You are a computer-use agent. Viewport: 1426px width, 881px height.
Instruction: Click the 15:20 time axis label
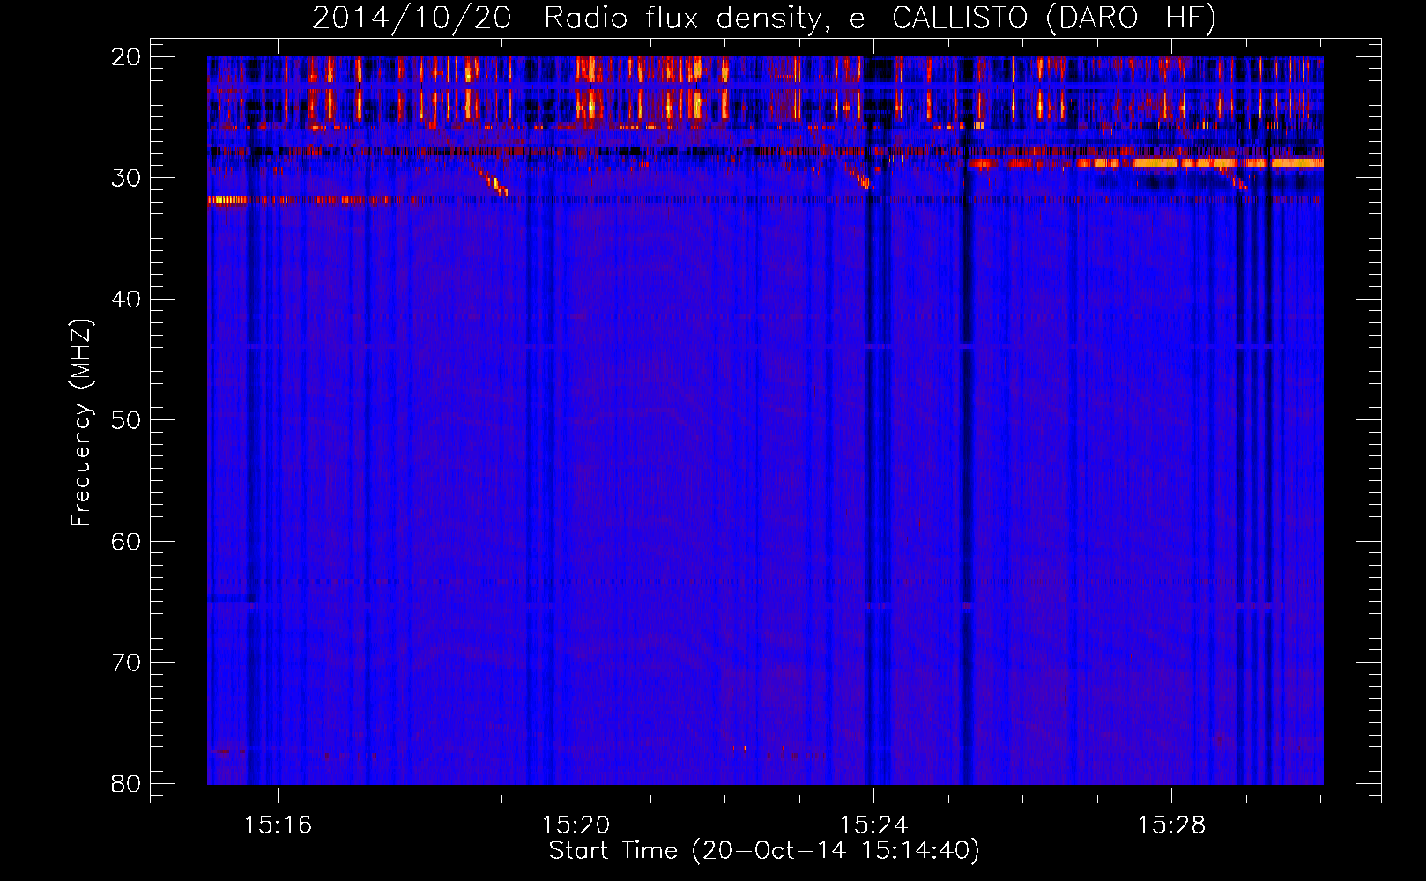(576, 825)
